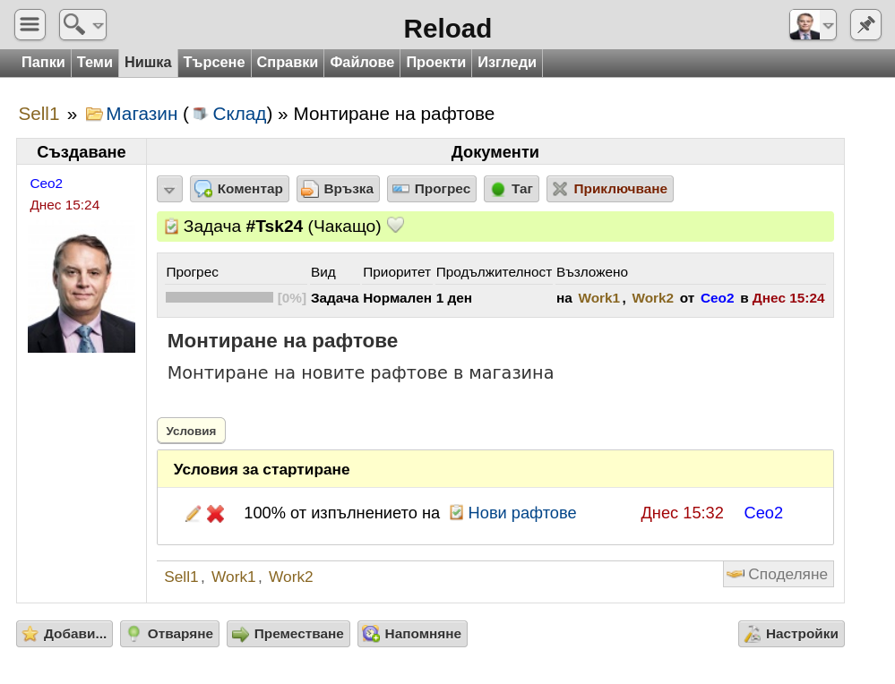Expand the document actions arrow button
The width and height of the screenshot is (895, 684).
pyautogui.click(x=169, y=189)
